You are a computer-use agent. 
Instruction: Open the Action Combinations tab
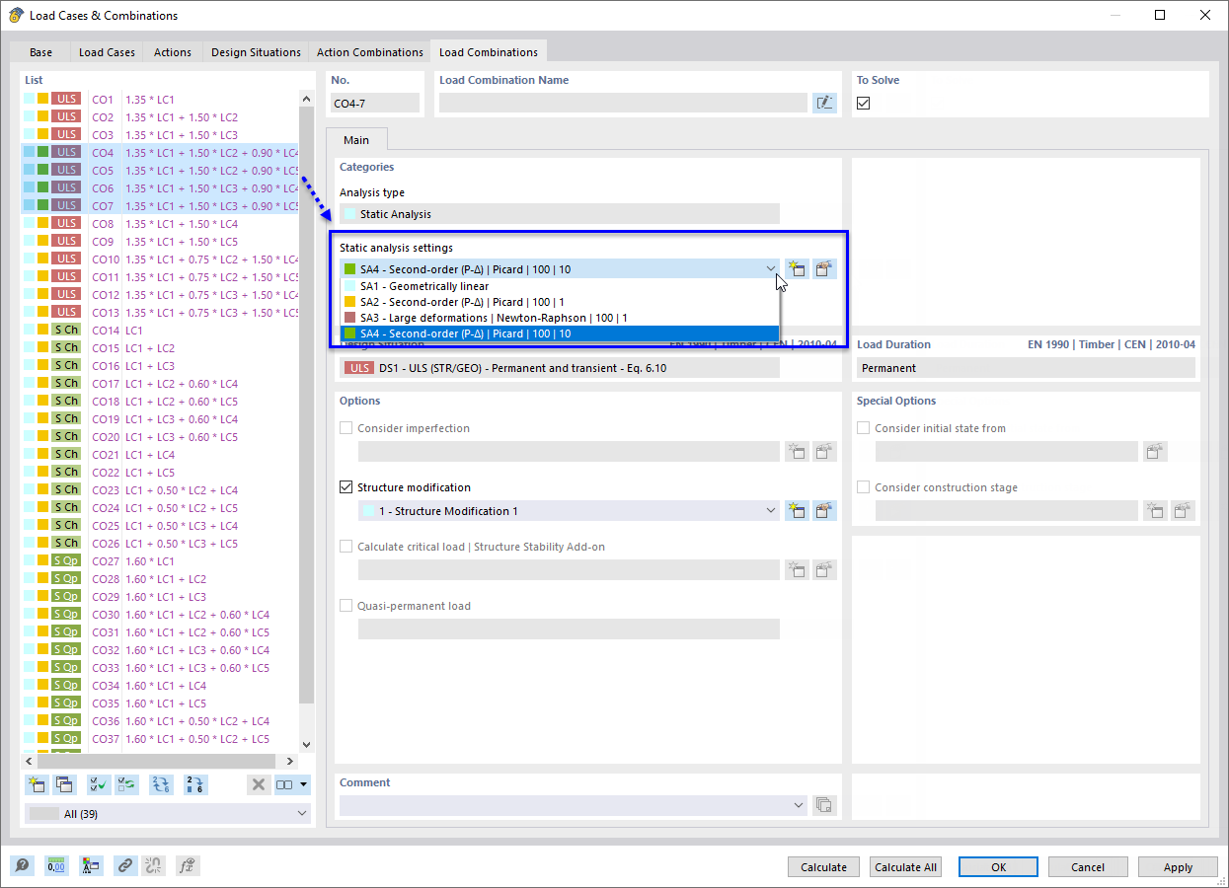click(369, 52)
